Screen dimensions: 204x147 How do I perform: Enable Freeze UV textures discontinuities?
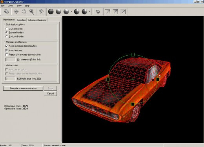pyautogui.click(x=7, y=54)
